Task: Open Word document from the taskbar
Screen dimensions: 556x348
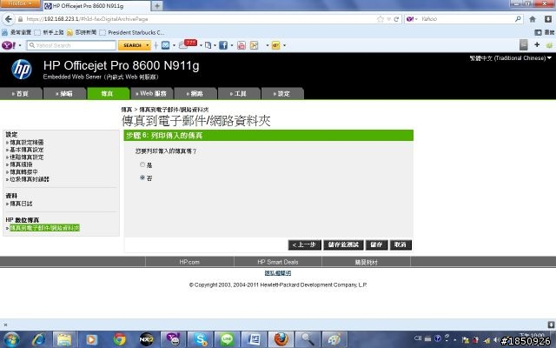Action: [x=255, y=340]
